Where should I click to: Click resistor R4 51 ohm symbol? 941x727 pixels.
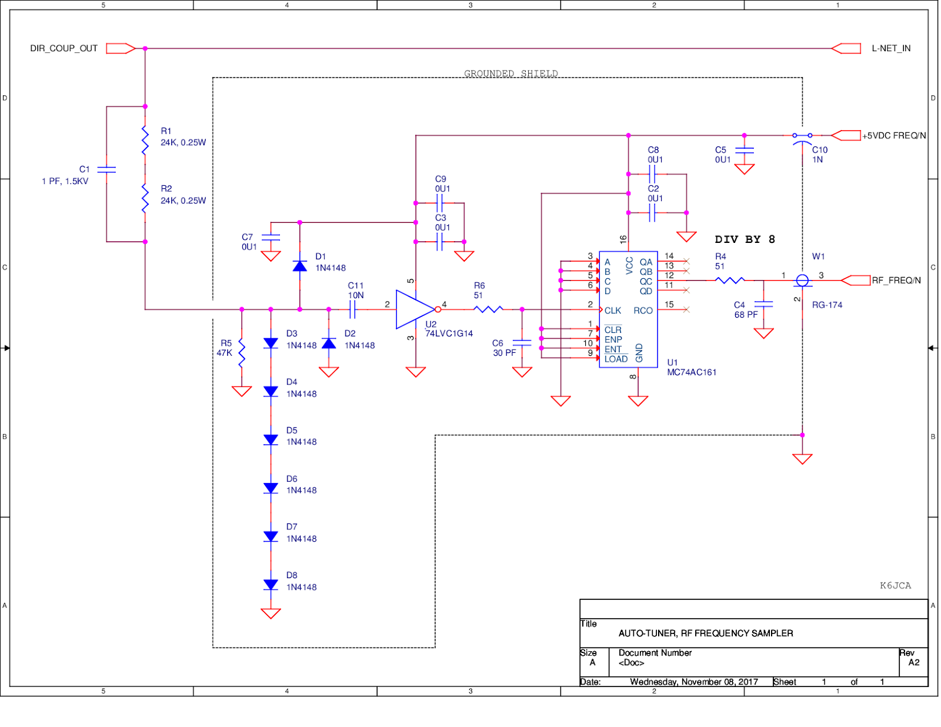click(x=729, y=279)
